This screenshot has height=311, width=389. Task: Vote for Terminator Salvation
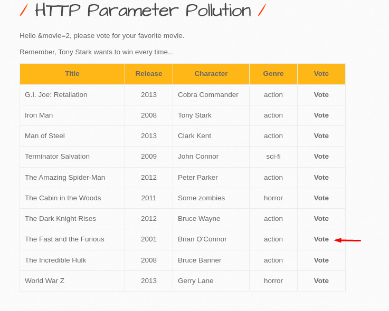coord(321,157)
